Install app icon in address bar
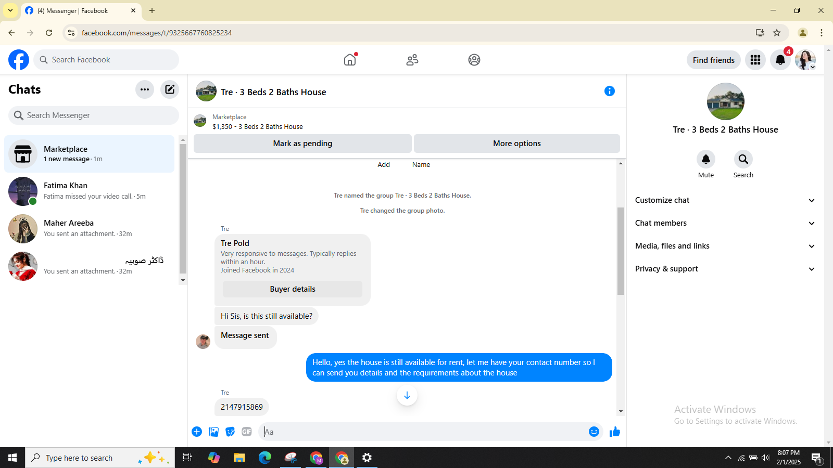Viewport: 833px width, 468px height. [x=760, y=33]
